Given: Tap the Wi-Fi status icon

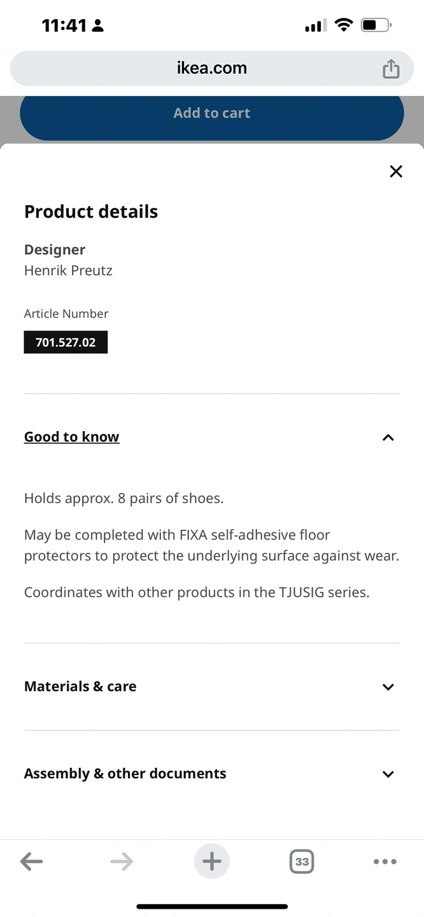Looking at the screenshot, I should click(x=344, y=25).
